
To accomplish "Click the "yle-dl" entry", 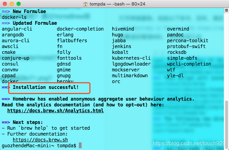I will (175, 76).
